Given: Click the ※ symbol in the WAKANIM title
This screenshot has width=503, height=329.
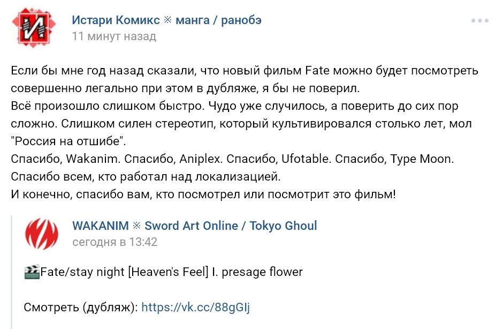Looking at the screenshot, I should (136, 226).
